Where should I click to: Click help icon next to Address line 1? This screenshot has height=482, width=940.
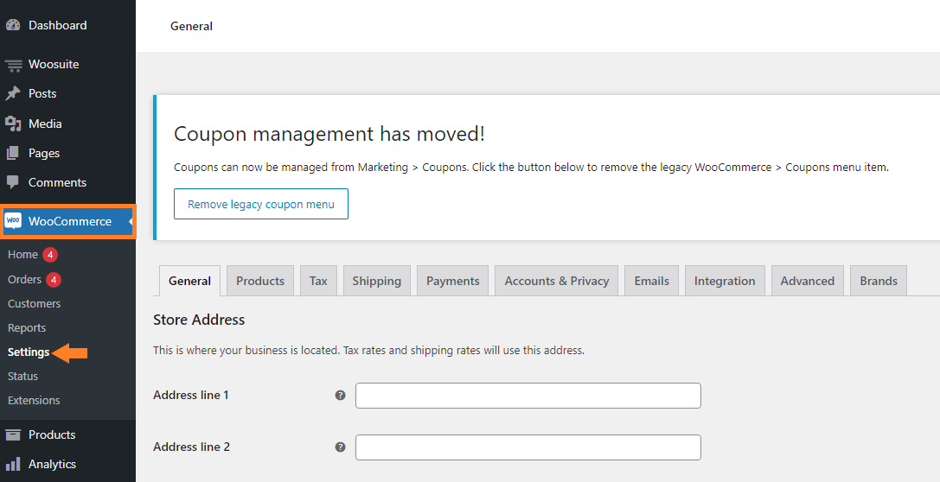[x=341, y=395]
